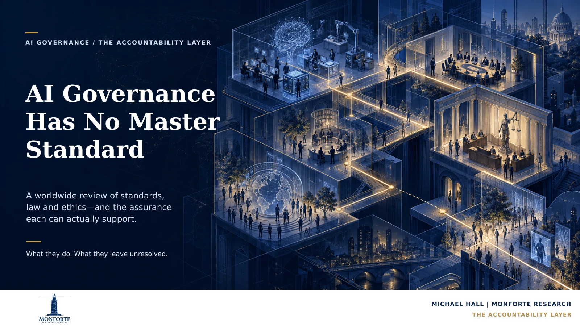Click 'MICHAEL HALL | MONFORTE RESEARCH' footer text
The height and width of the screenshot is (326, 580).
pyautogui.click(x=501, y=304)
